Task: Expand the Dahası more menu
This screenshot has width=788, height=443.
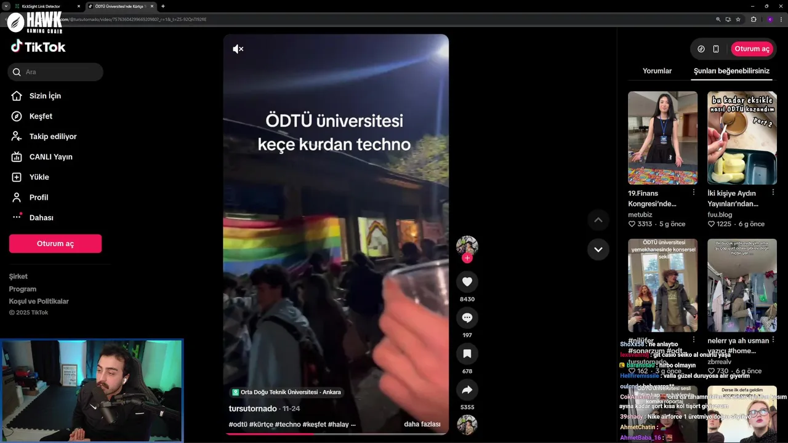Action: [41, 218]
